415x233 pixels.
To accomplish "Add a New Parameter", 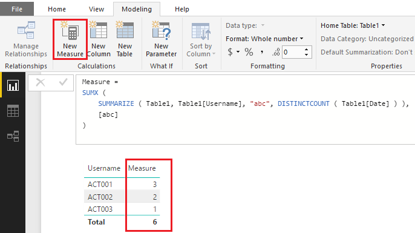I will tap(161, 39).
